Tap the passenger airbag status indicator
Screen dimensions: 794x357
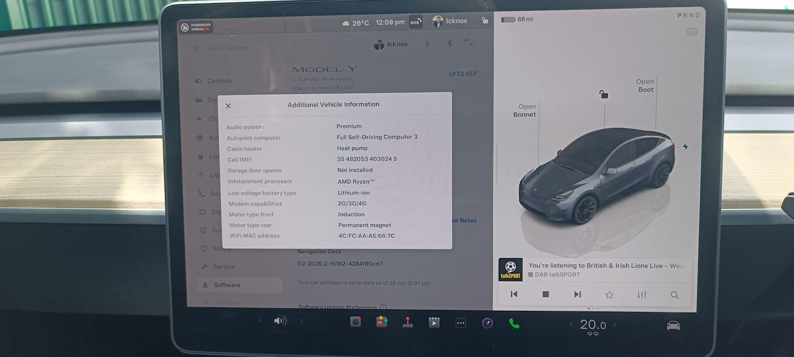195,27
